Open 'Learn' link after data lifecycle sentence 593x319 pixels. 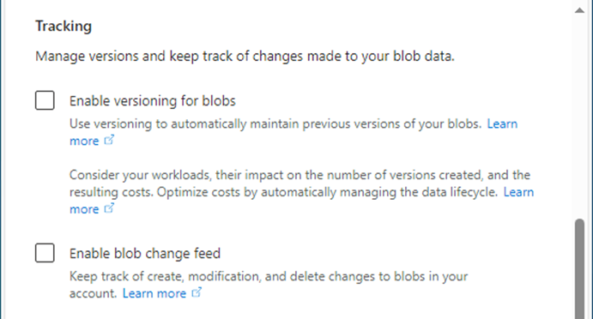[x=518, y=192]
